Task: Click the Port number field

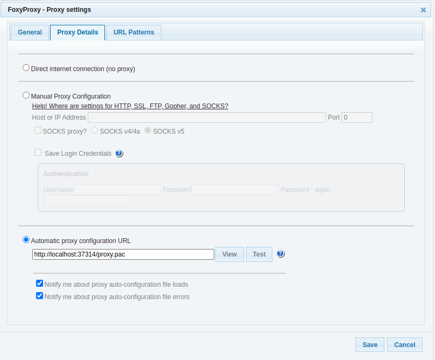Action: click(357, 117)
